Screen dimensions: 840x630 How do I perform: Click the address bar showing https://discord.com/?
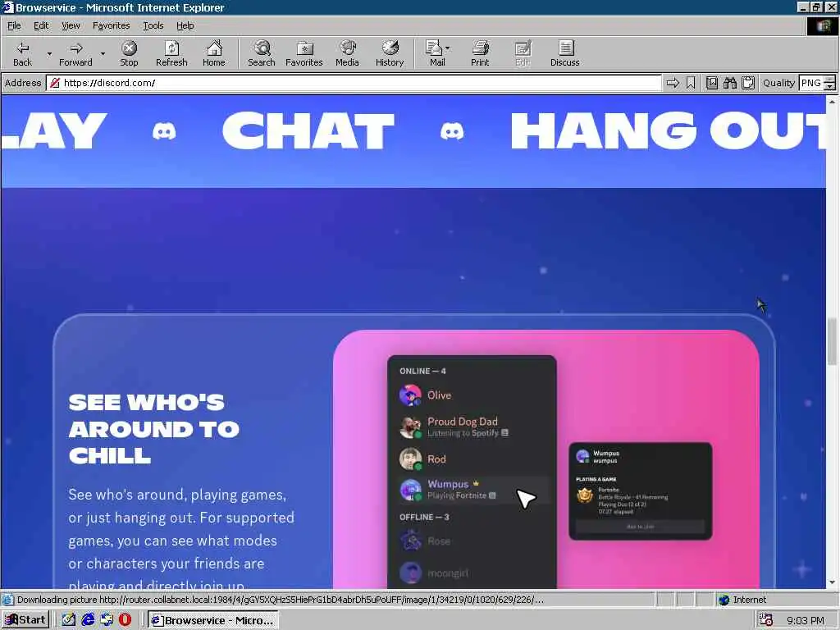(x=354, y=83)
